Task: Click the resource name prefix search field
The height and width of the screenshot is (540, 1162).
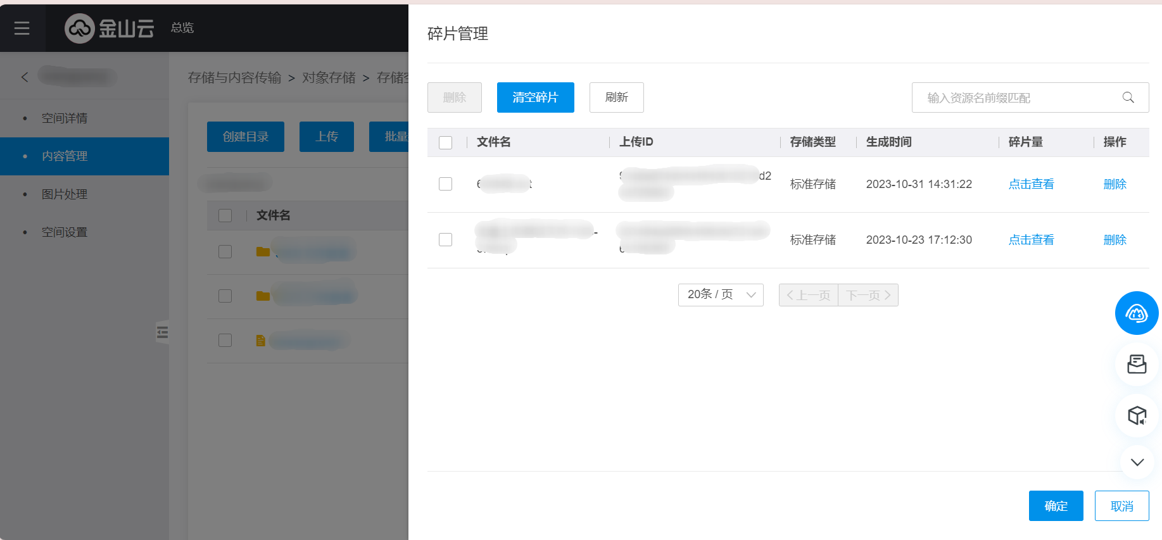Action: [x=1030, y=97]
